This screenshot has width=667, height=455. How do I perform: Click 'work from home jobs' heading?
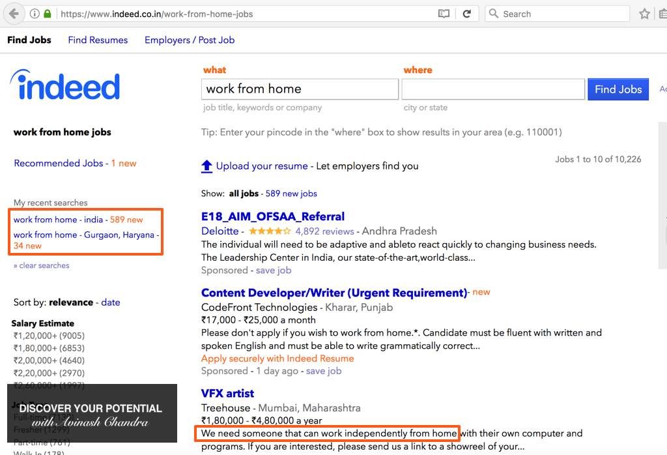[62, 132]
